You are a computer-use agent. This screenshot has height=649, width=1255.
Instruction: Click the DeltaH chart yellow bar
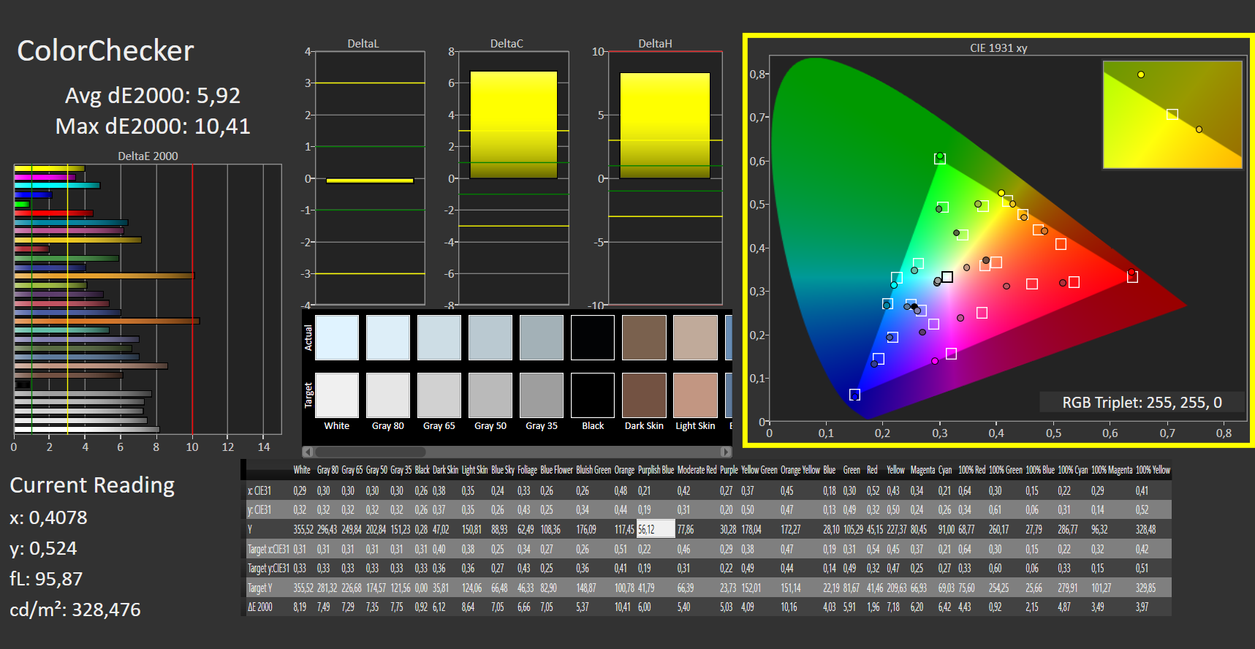point(664,126)
